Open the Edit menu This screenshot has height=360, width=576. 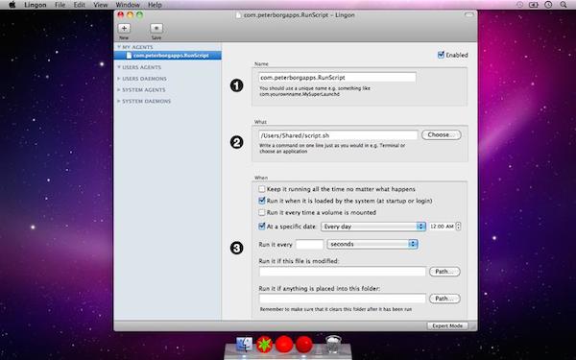click(x=80, y=5)
